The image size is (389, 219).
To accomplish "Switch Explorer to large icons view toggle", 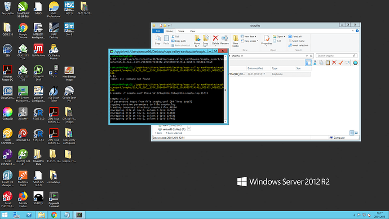I will click(x=356, y=133).
